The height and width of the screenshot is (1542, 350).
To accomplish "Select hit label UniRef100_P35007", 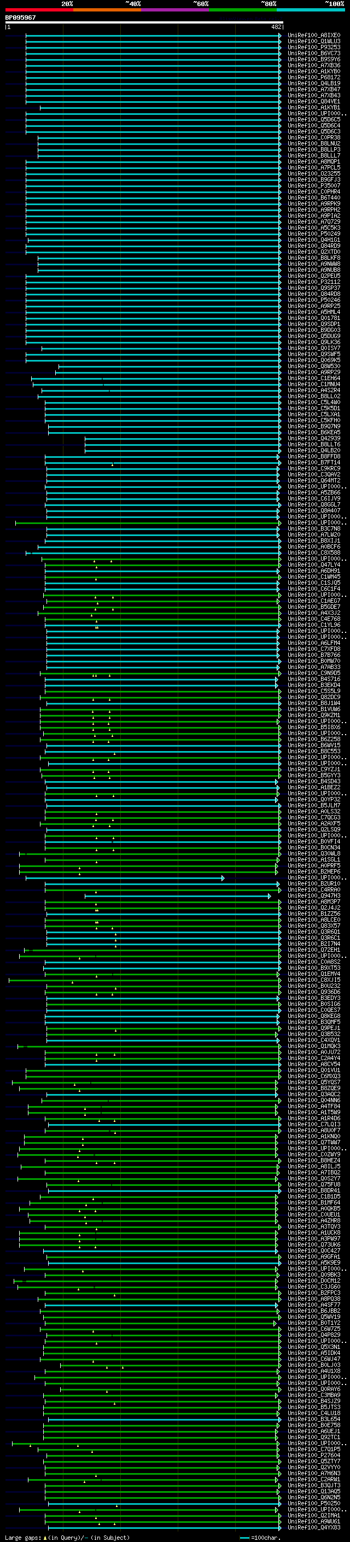I will tap(313, 185).
